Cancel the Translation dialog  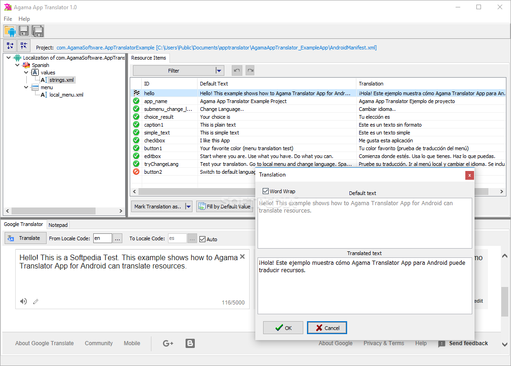tap(327, 328)
